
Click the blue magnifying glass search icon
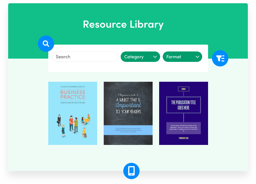click(x=46, y=44)
